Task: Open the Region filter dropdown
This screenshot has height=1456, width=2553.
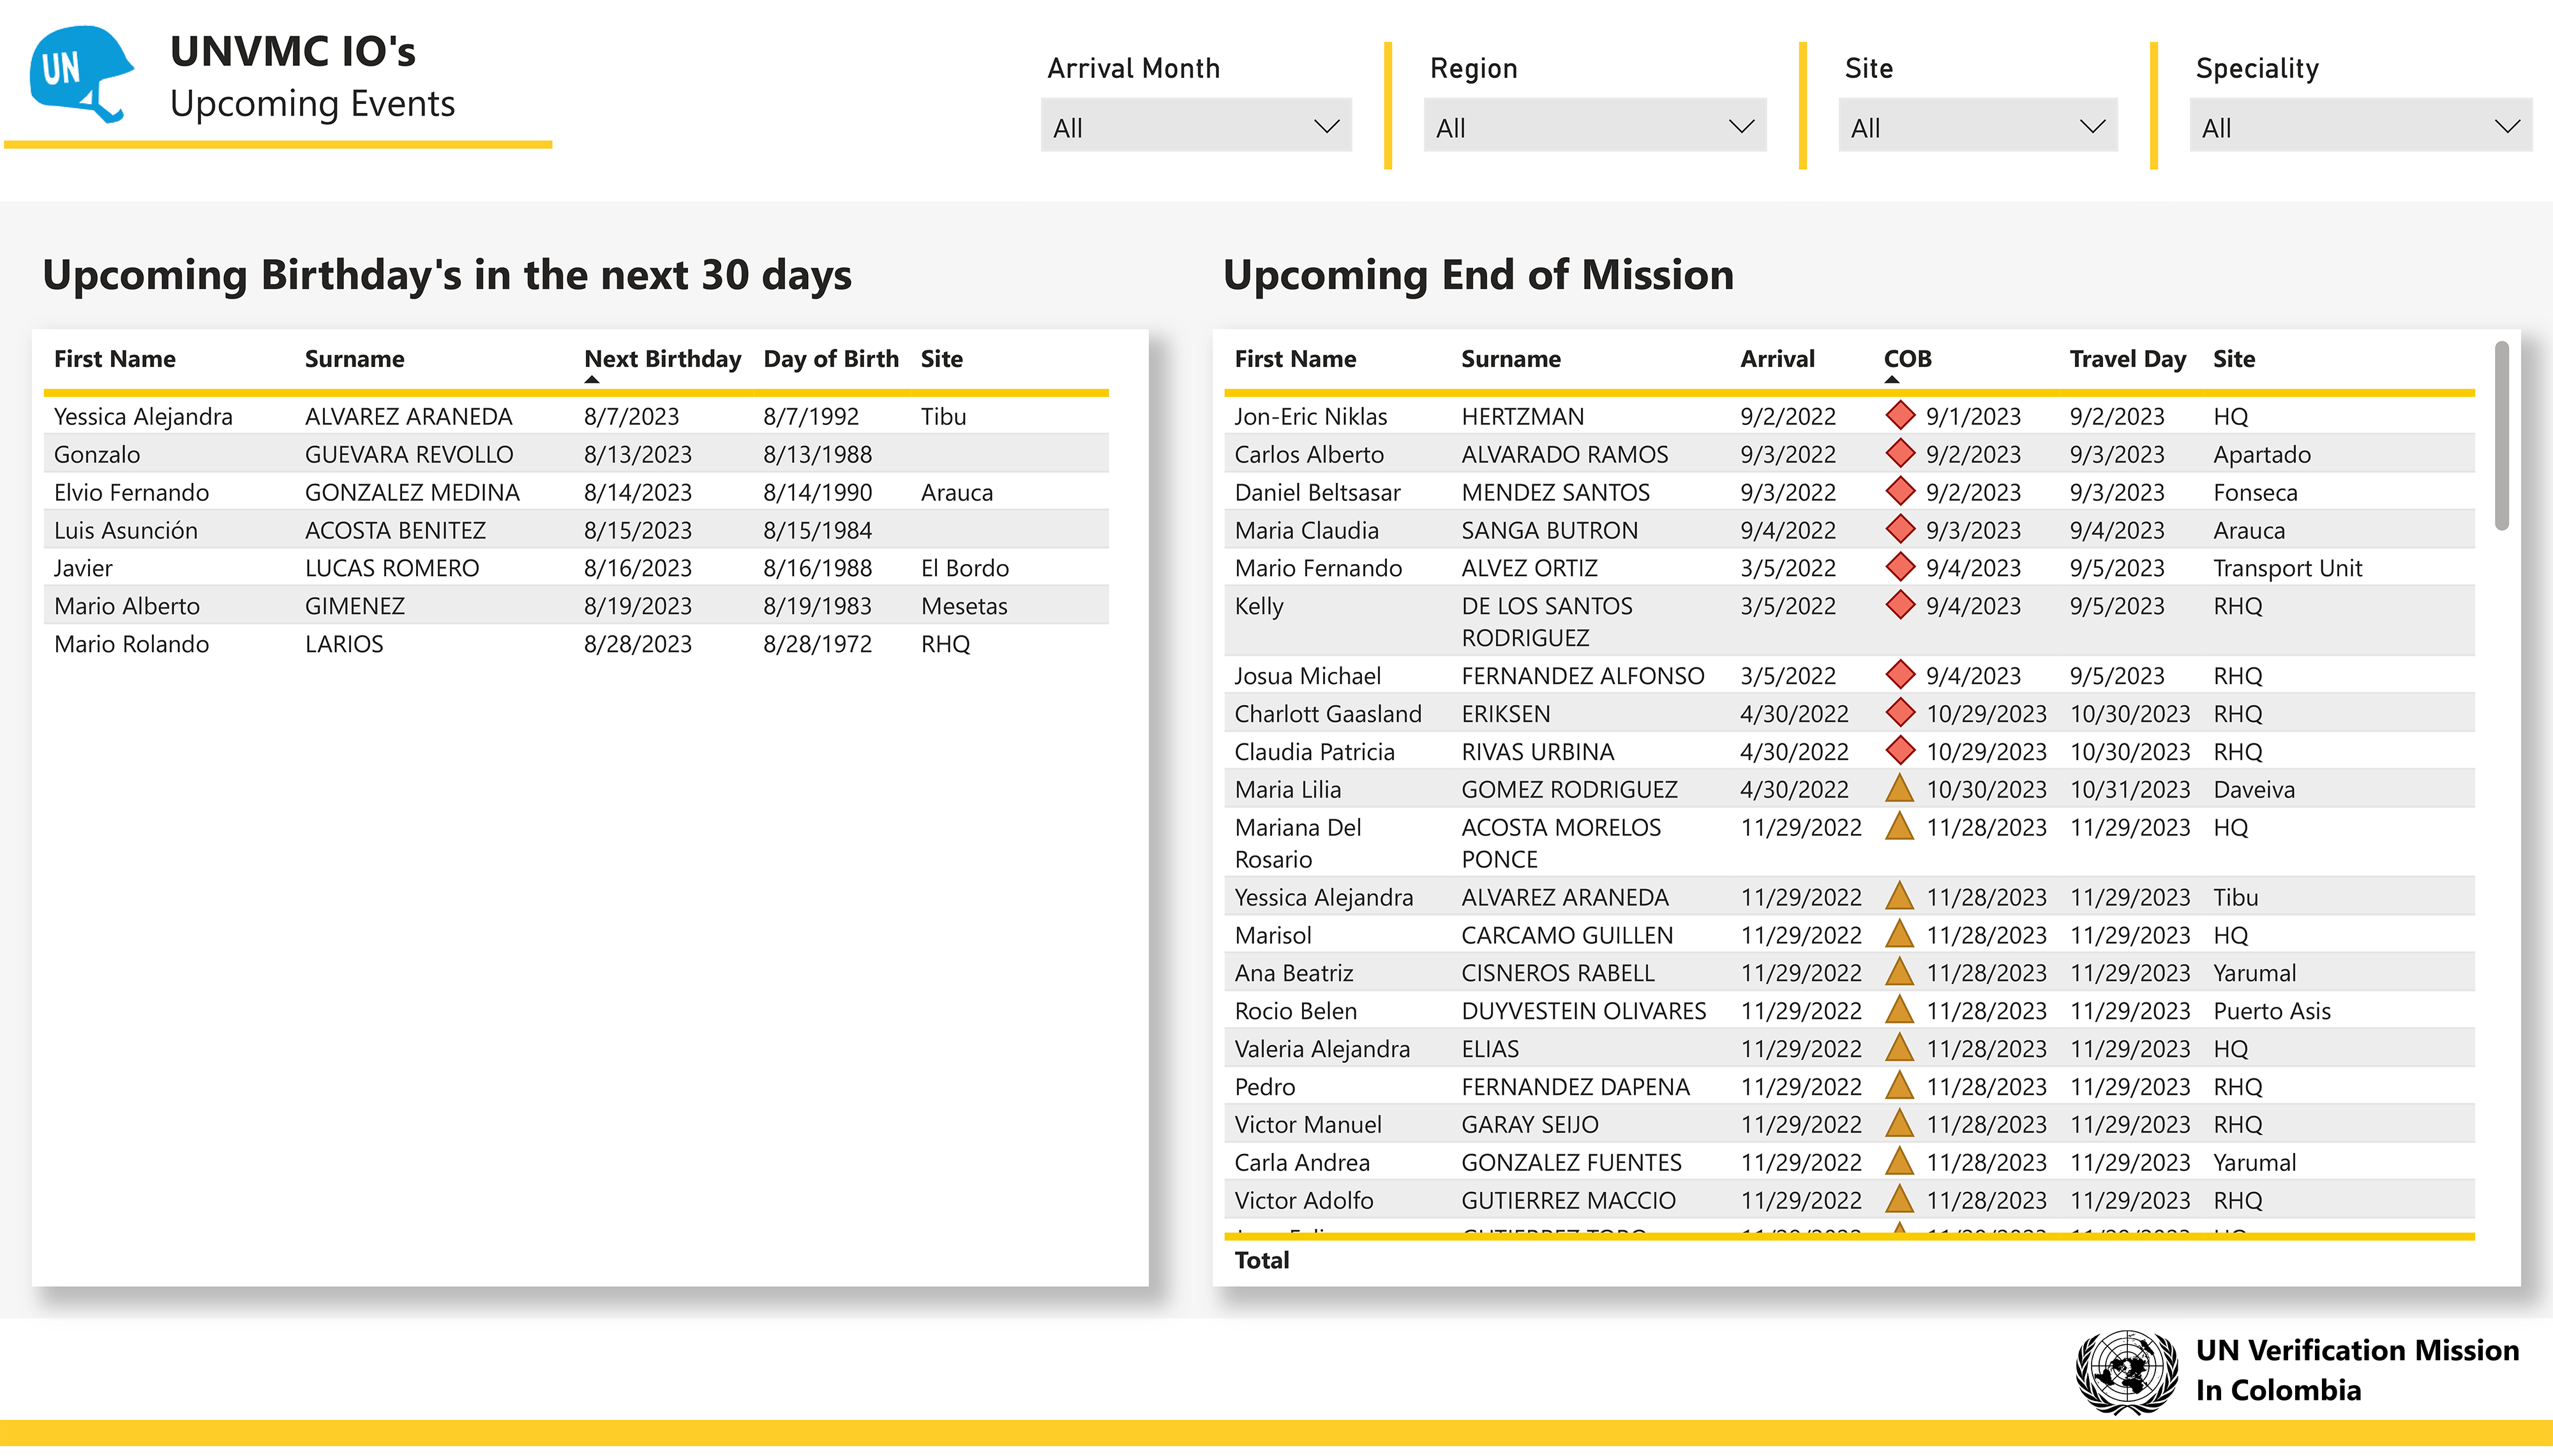Action: [x=1595, y=126]
